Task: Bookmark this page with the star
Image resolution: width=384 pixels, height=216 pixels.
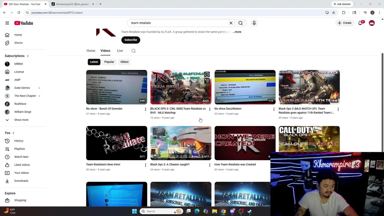Action: pyautogui.click(x=334, y=13)
